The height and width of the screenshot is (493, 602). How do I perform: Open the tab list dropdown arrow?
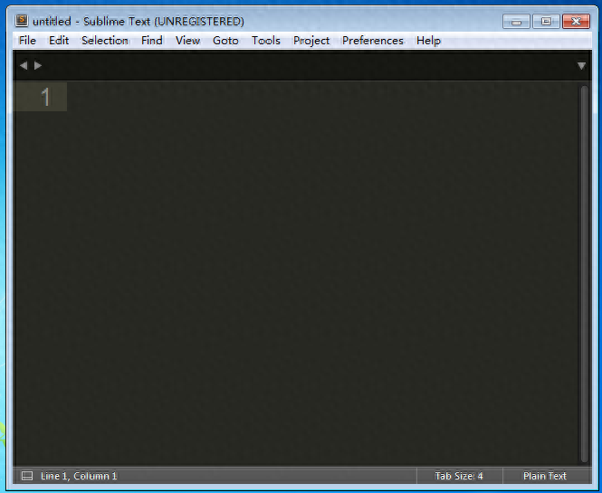[x=581, y=66]
